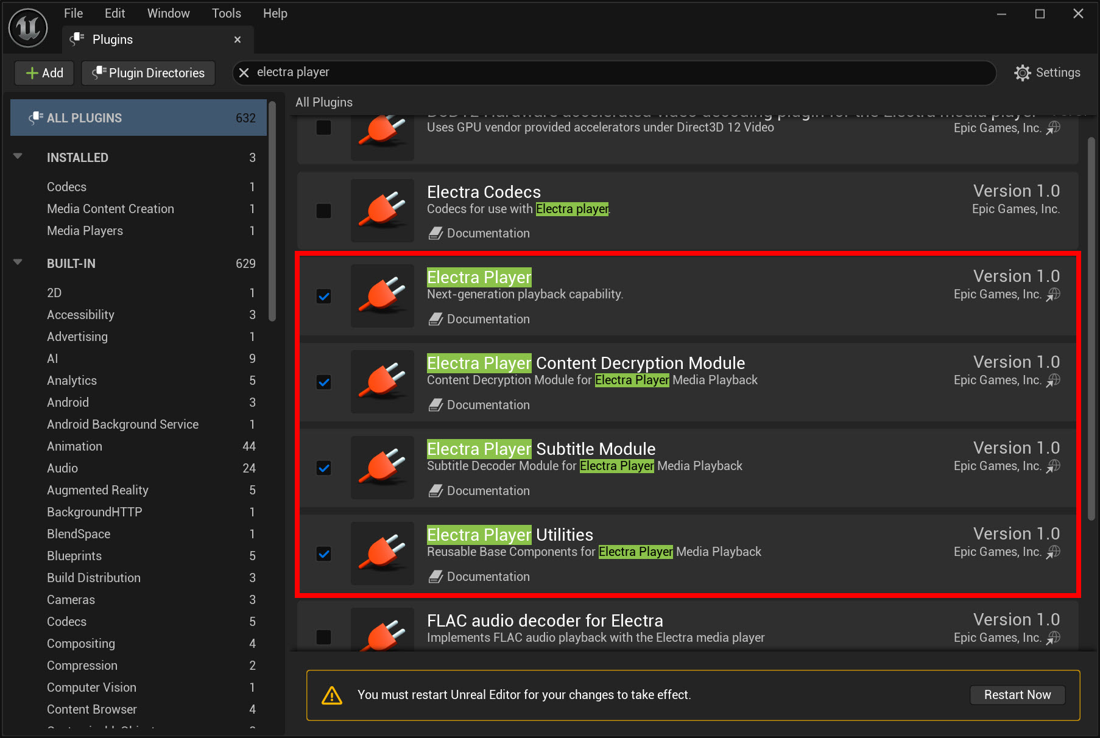Click the Electra Player Utilities plug icon

(x=383, y=554)
